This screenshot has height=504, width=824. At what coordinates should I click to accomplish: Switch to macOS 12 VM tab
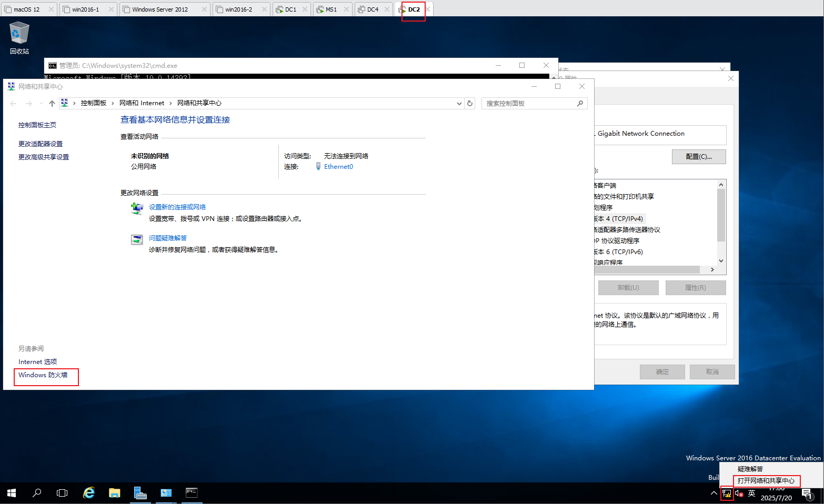(28, 9)
